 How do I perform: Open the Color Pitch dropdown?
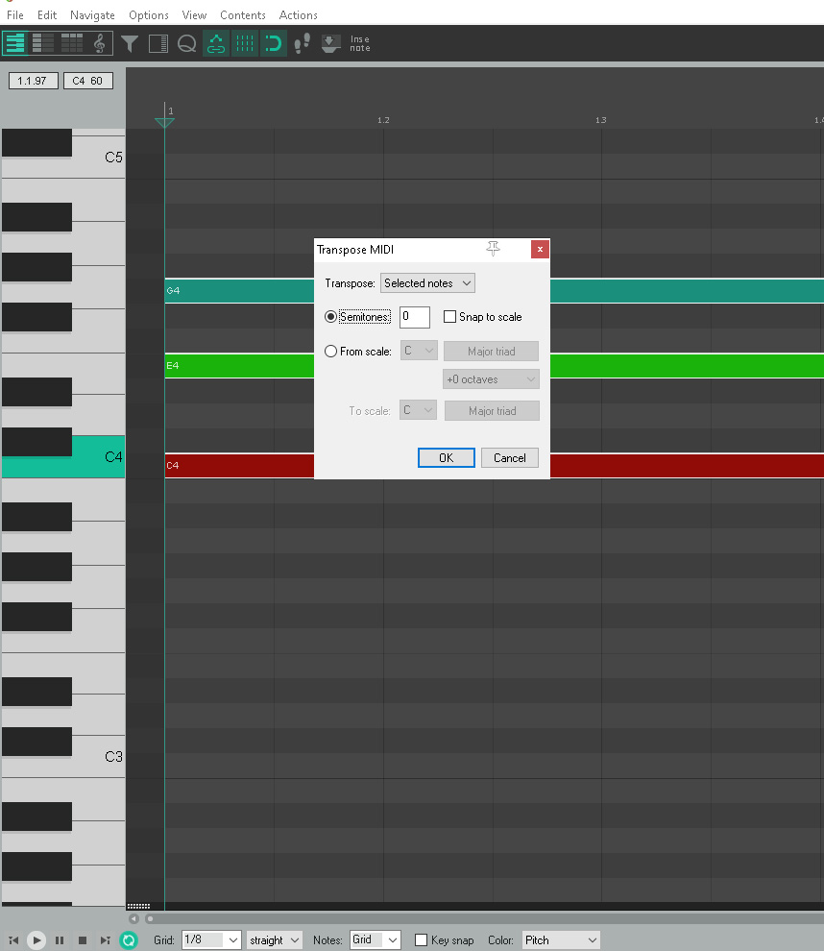[561, 940]
